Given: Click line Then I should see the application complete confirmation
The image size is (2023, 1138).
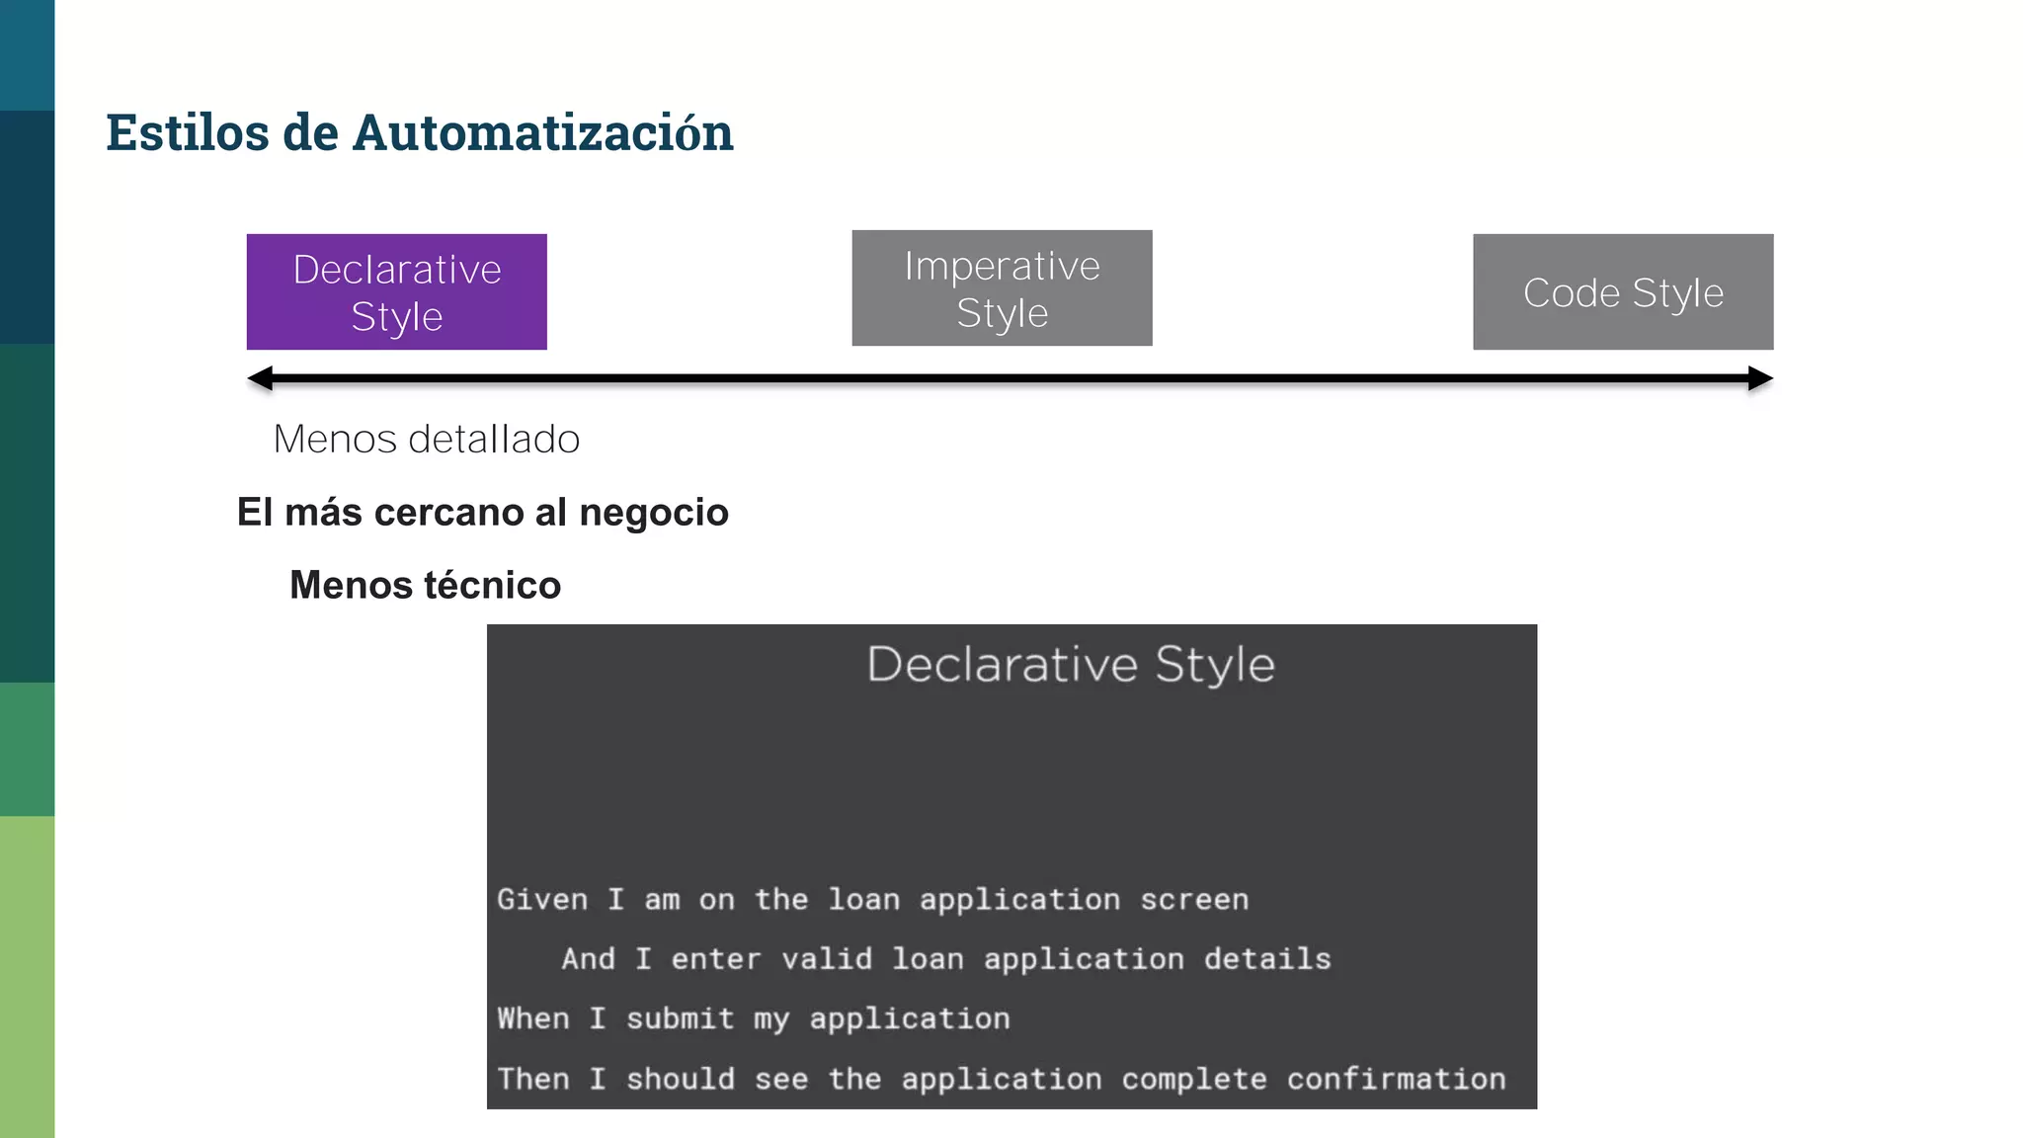Looking at the screenshot, I should point(1002,1079).
